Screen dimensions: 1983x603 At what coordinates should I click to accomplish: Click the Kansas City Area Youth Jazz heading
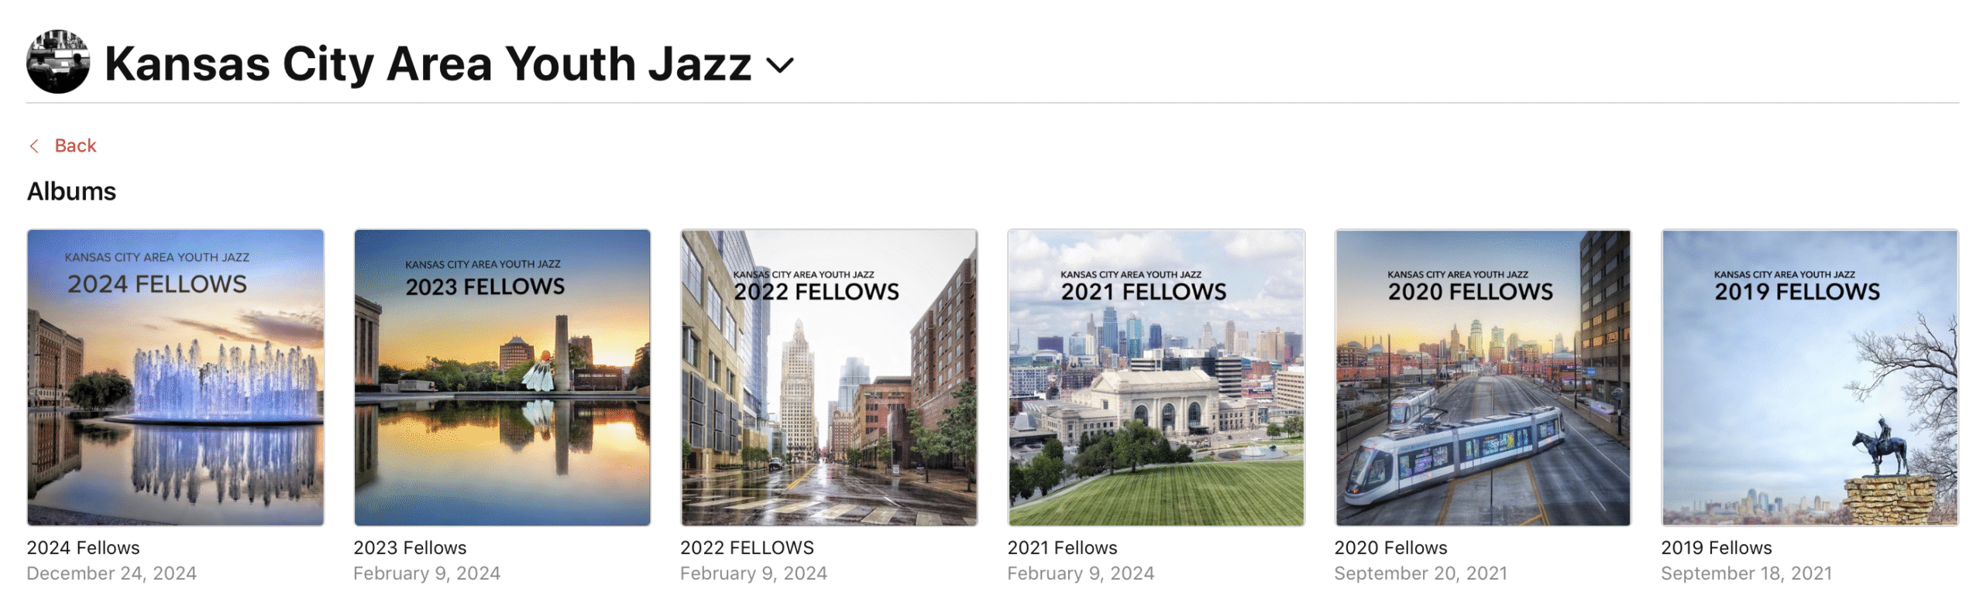click(428, 63)
